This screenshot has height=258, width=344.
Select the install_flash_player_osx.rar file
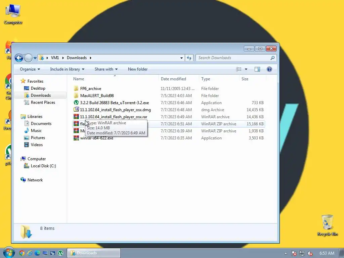click(x=114, y=117)
